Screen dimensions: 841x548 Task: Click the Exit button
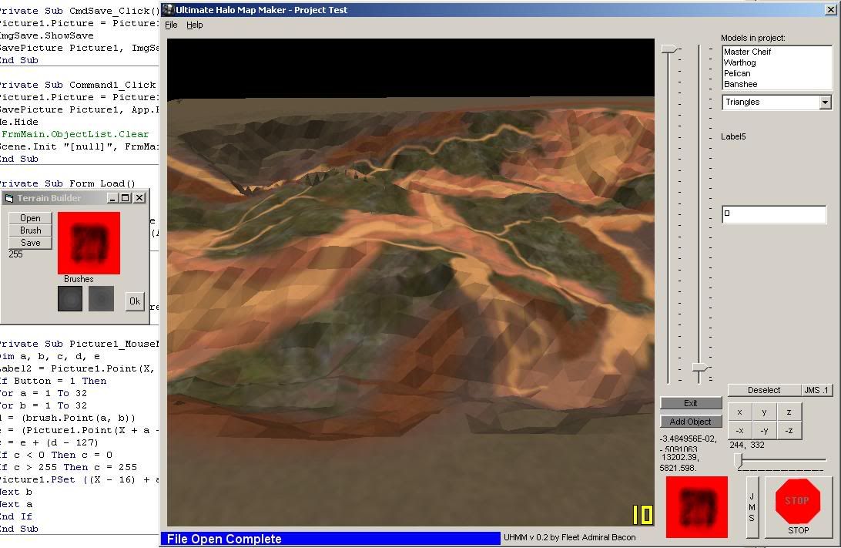pyautogui.click(x=691, y=403)
